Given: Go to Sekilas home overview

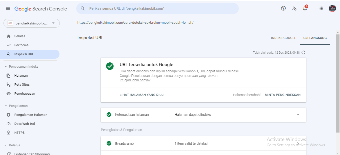Looking at the screenshot, I should 20,36.
